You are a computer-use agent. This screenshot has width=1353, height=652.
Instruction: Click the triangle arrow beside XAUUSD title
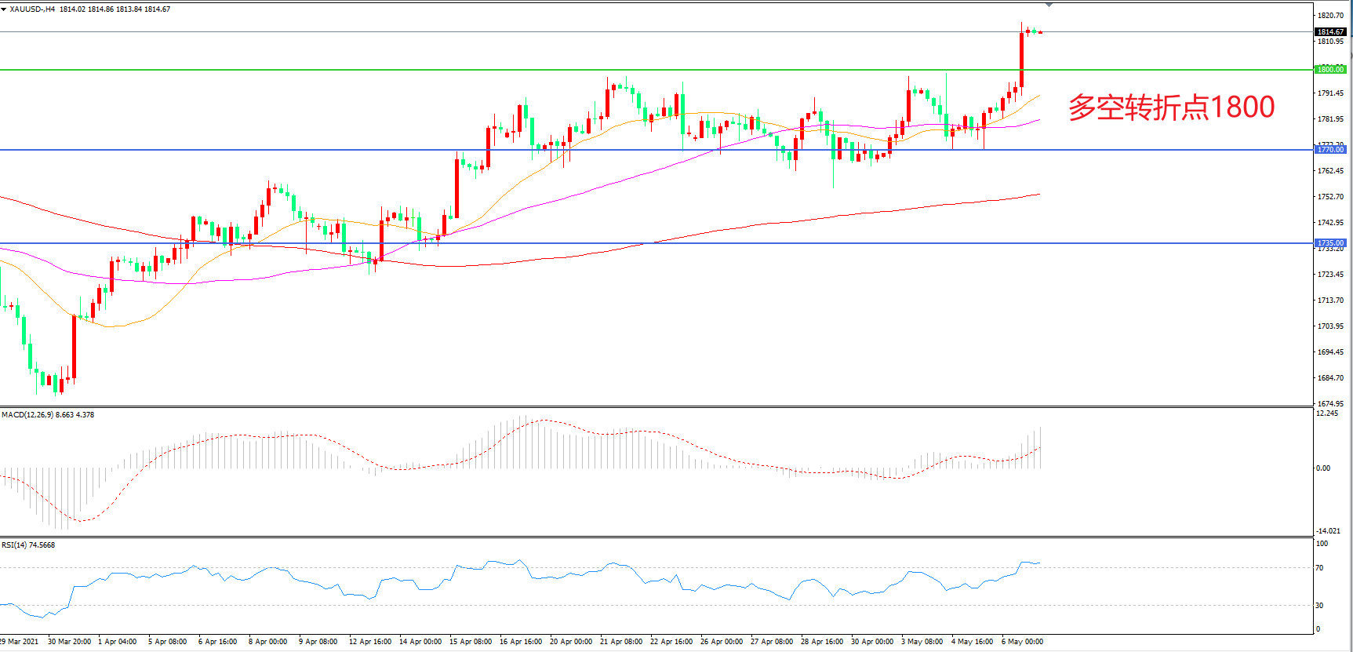(x=4, y=9)
